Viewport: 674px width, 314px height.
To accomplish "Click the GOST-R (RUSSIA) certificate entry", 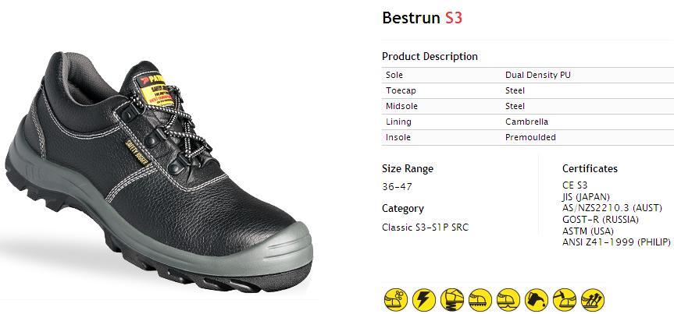I will tap(601, 220).
